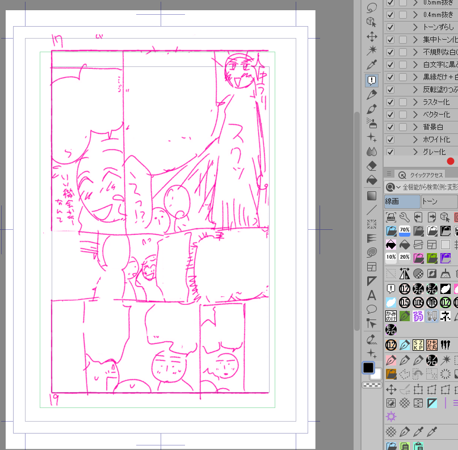Uncheck the ホワイト化 action checkbox
Image resolution: width=458 pixels, height=450 pixels.
click(x=390, y=140)
